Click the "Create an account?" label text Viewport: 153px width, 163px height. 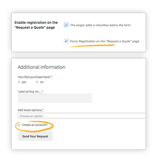35,125
